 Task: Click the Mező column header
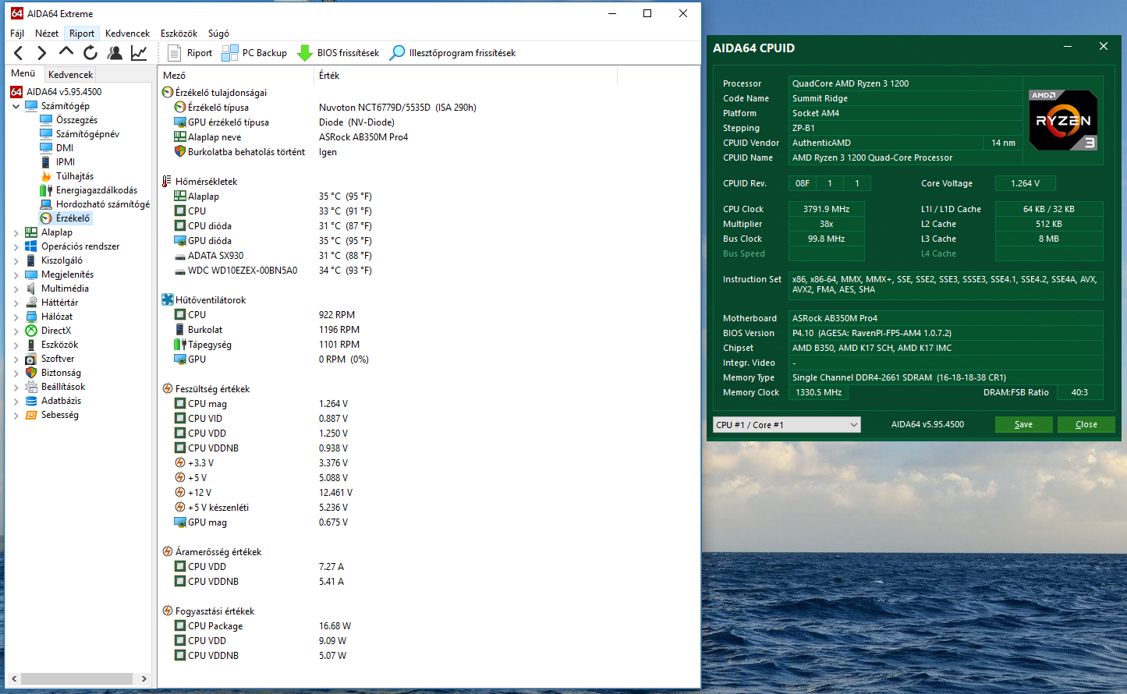tap(236, 76)
